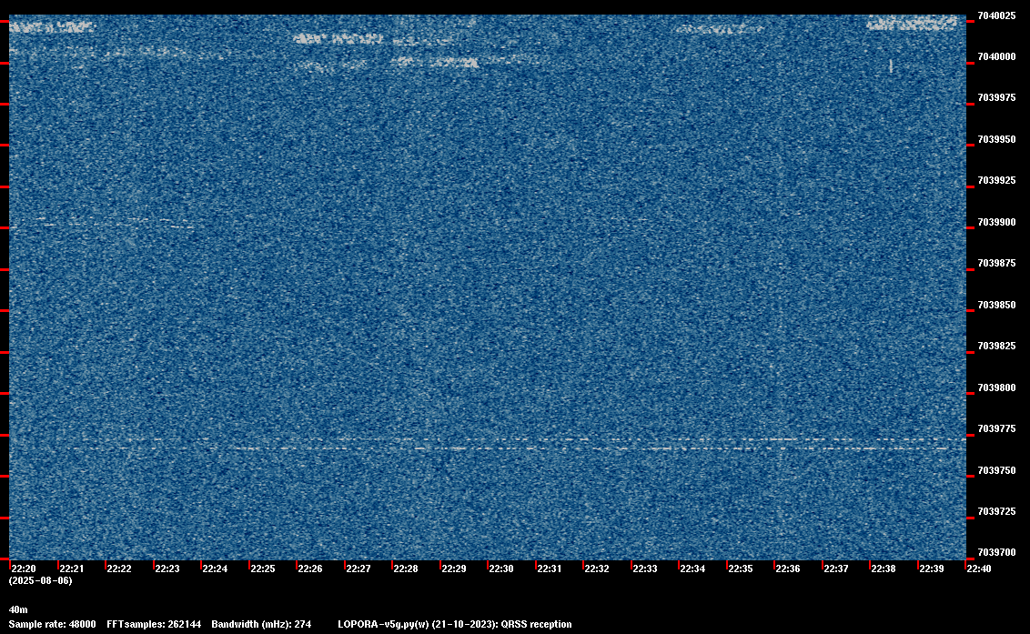Click the 22:29 time axis label
The image size is (1030, 634).
pyautogui.click(x=454, y=569)
